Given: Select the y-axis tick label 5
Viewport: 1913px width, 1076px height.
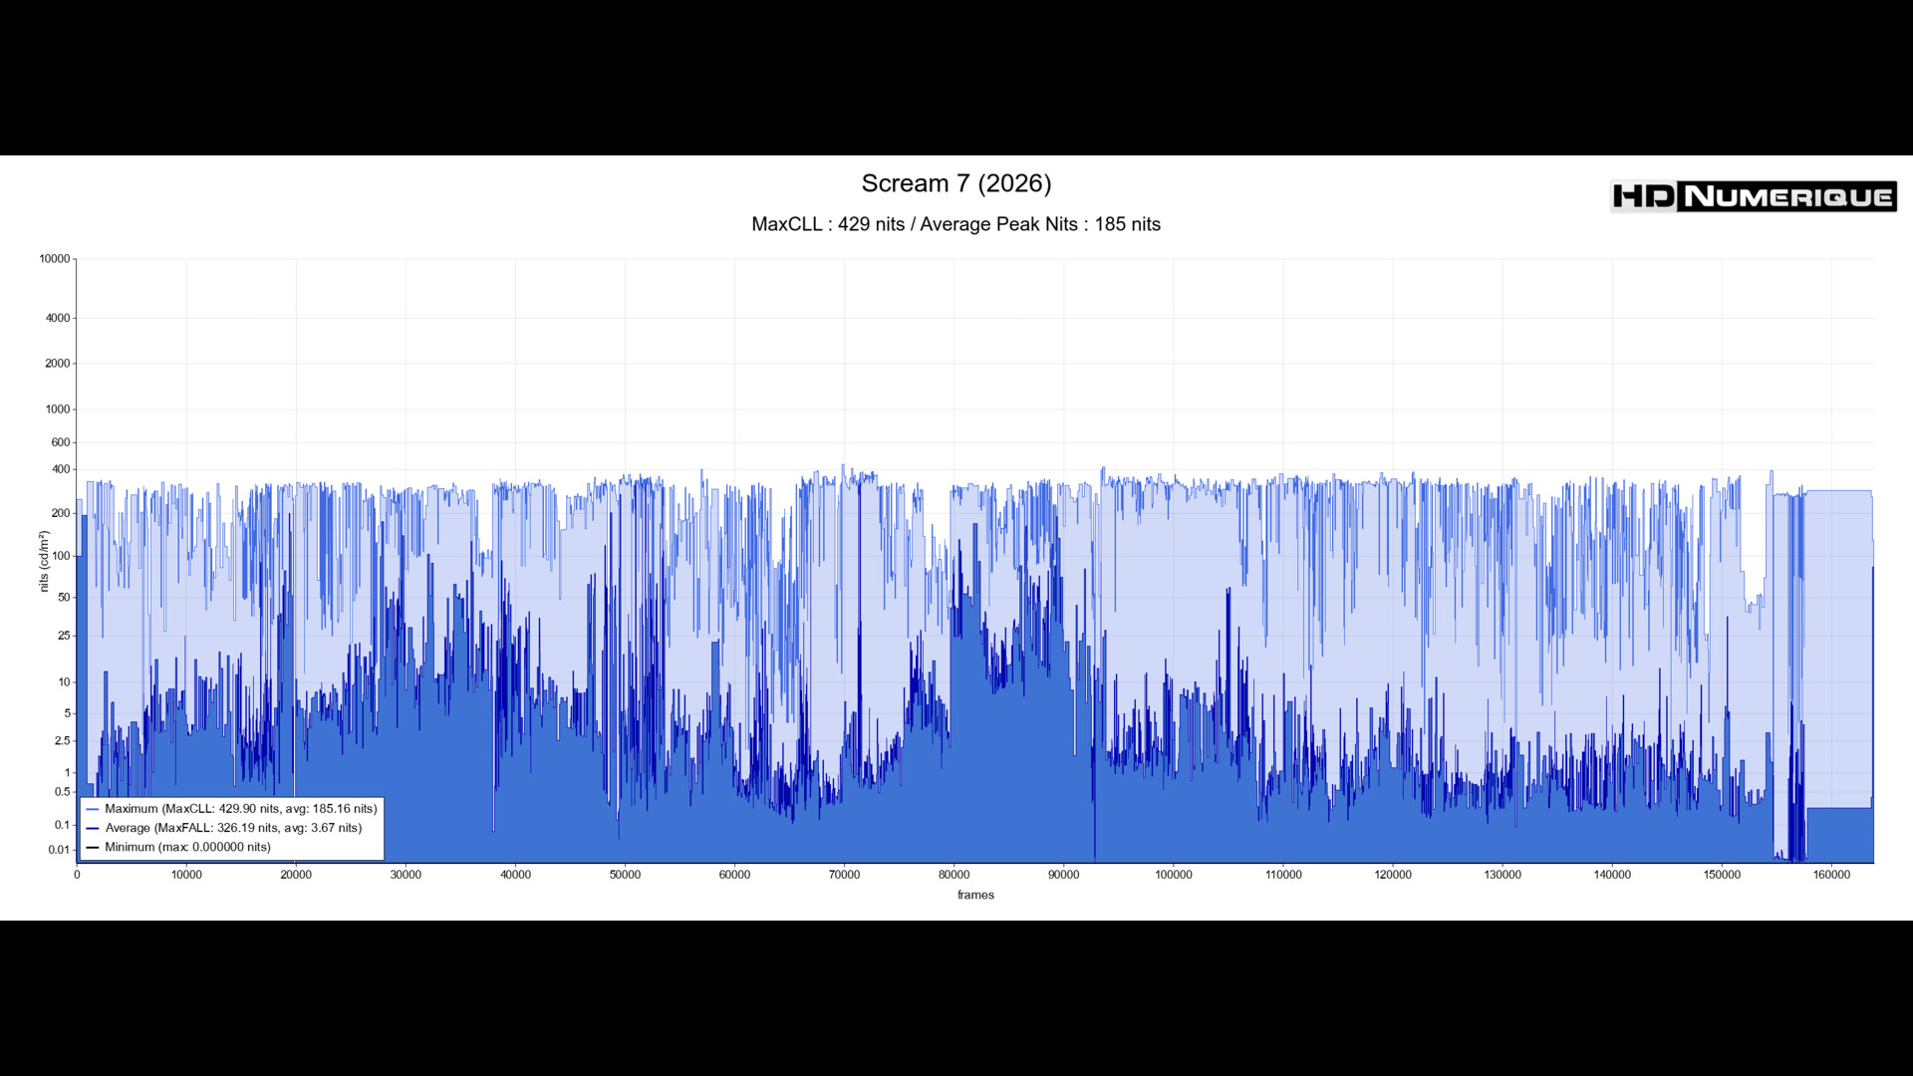Looking at the screenshot, I should tap(68, 713).
